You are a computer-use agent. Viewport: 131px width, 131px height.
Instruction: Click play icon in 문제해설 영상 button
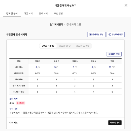(90, 35)
